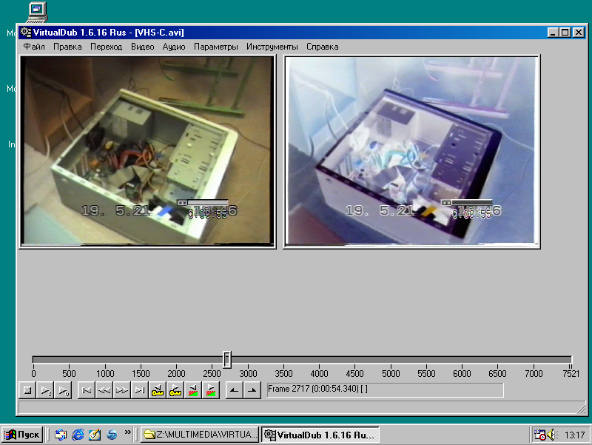The width and height of the screenshot is (592, 445).
Task: Step backward one frame
Action: [104, 390]
